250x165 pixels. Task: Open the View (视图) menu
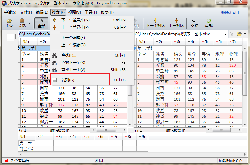coord(74,12)
